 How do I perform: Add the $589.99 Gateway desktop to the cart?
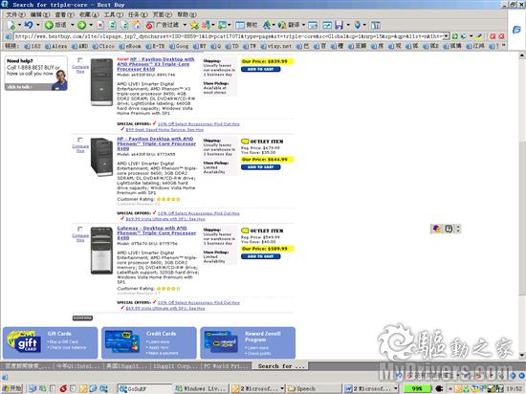coord(261,256)
